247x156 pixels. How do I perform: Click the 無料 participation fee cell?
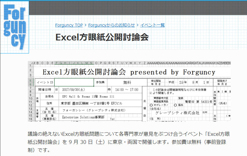pos(127,82)
